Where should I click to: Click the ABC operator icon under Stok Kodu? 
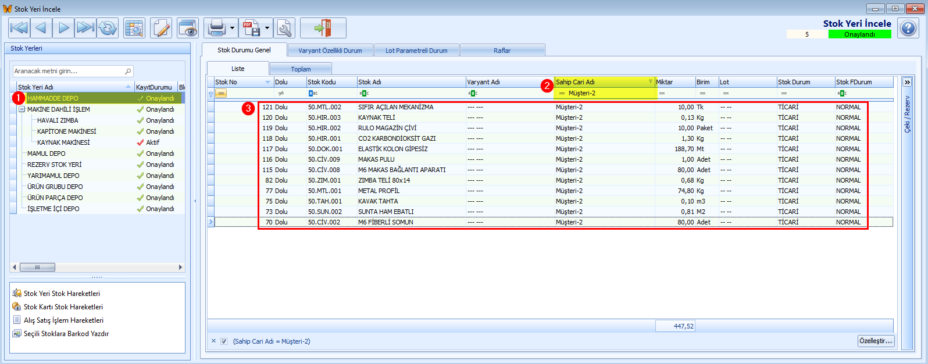pyautogui.click(x=313, y=93)
